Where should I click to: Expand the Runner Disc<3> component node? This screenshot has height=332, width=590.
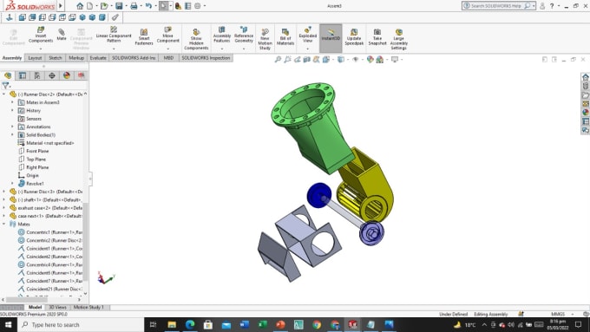click(4, 192)
